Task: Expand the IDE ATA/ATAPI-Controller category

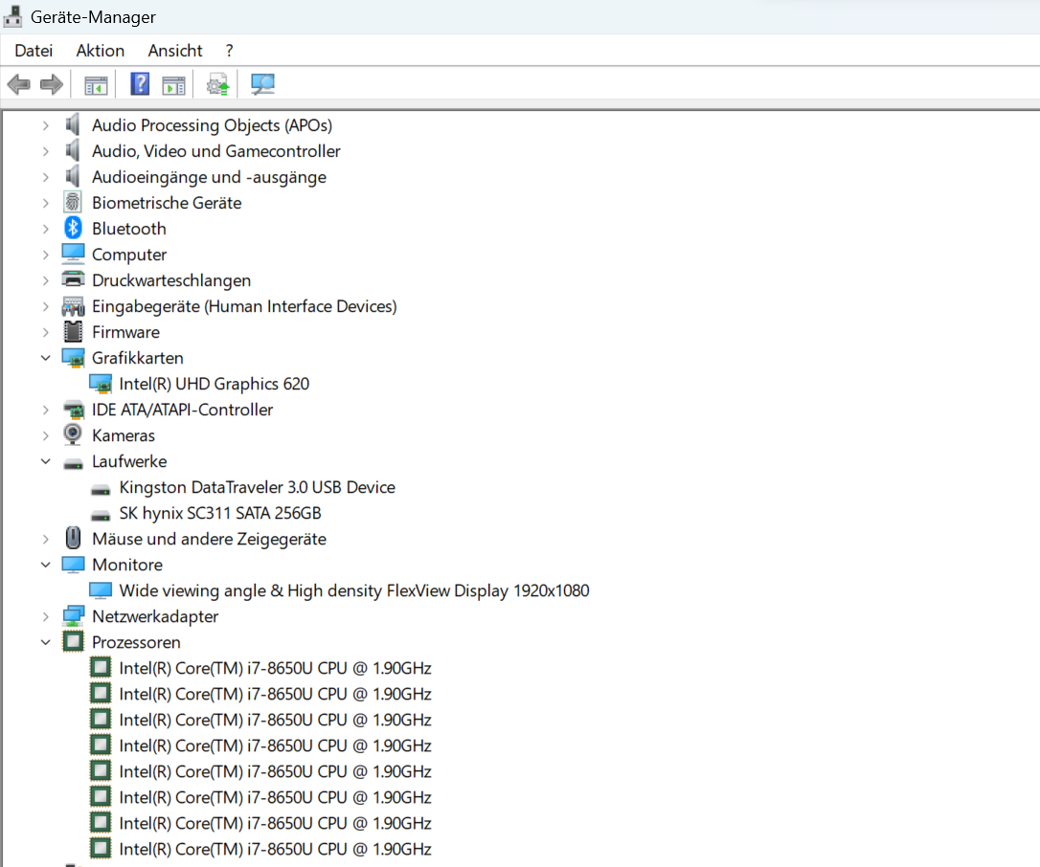Action: 45,409
